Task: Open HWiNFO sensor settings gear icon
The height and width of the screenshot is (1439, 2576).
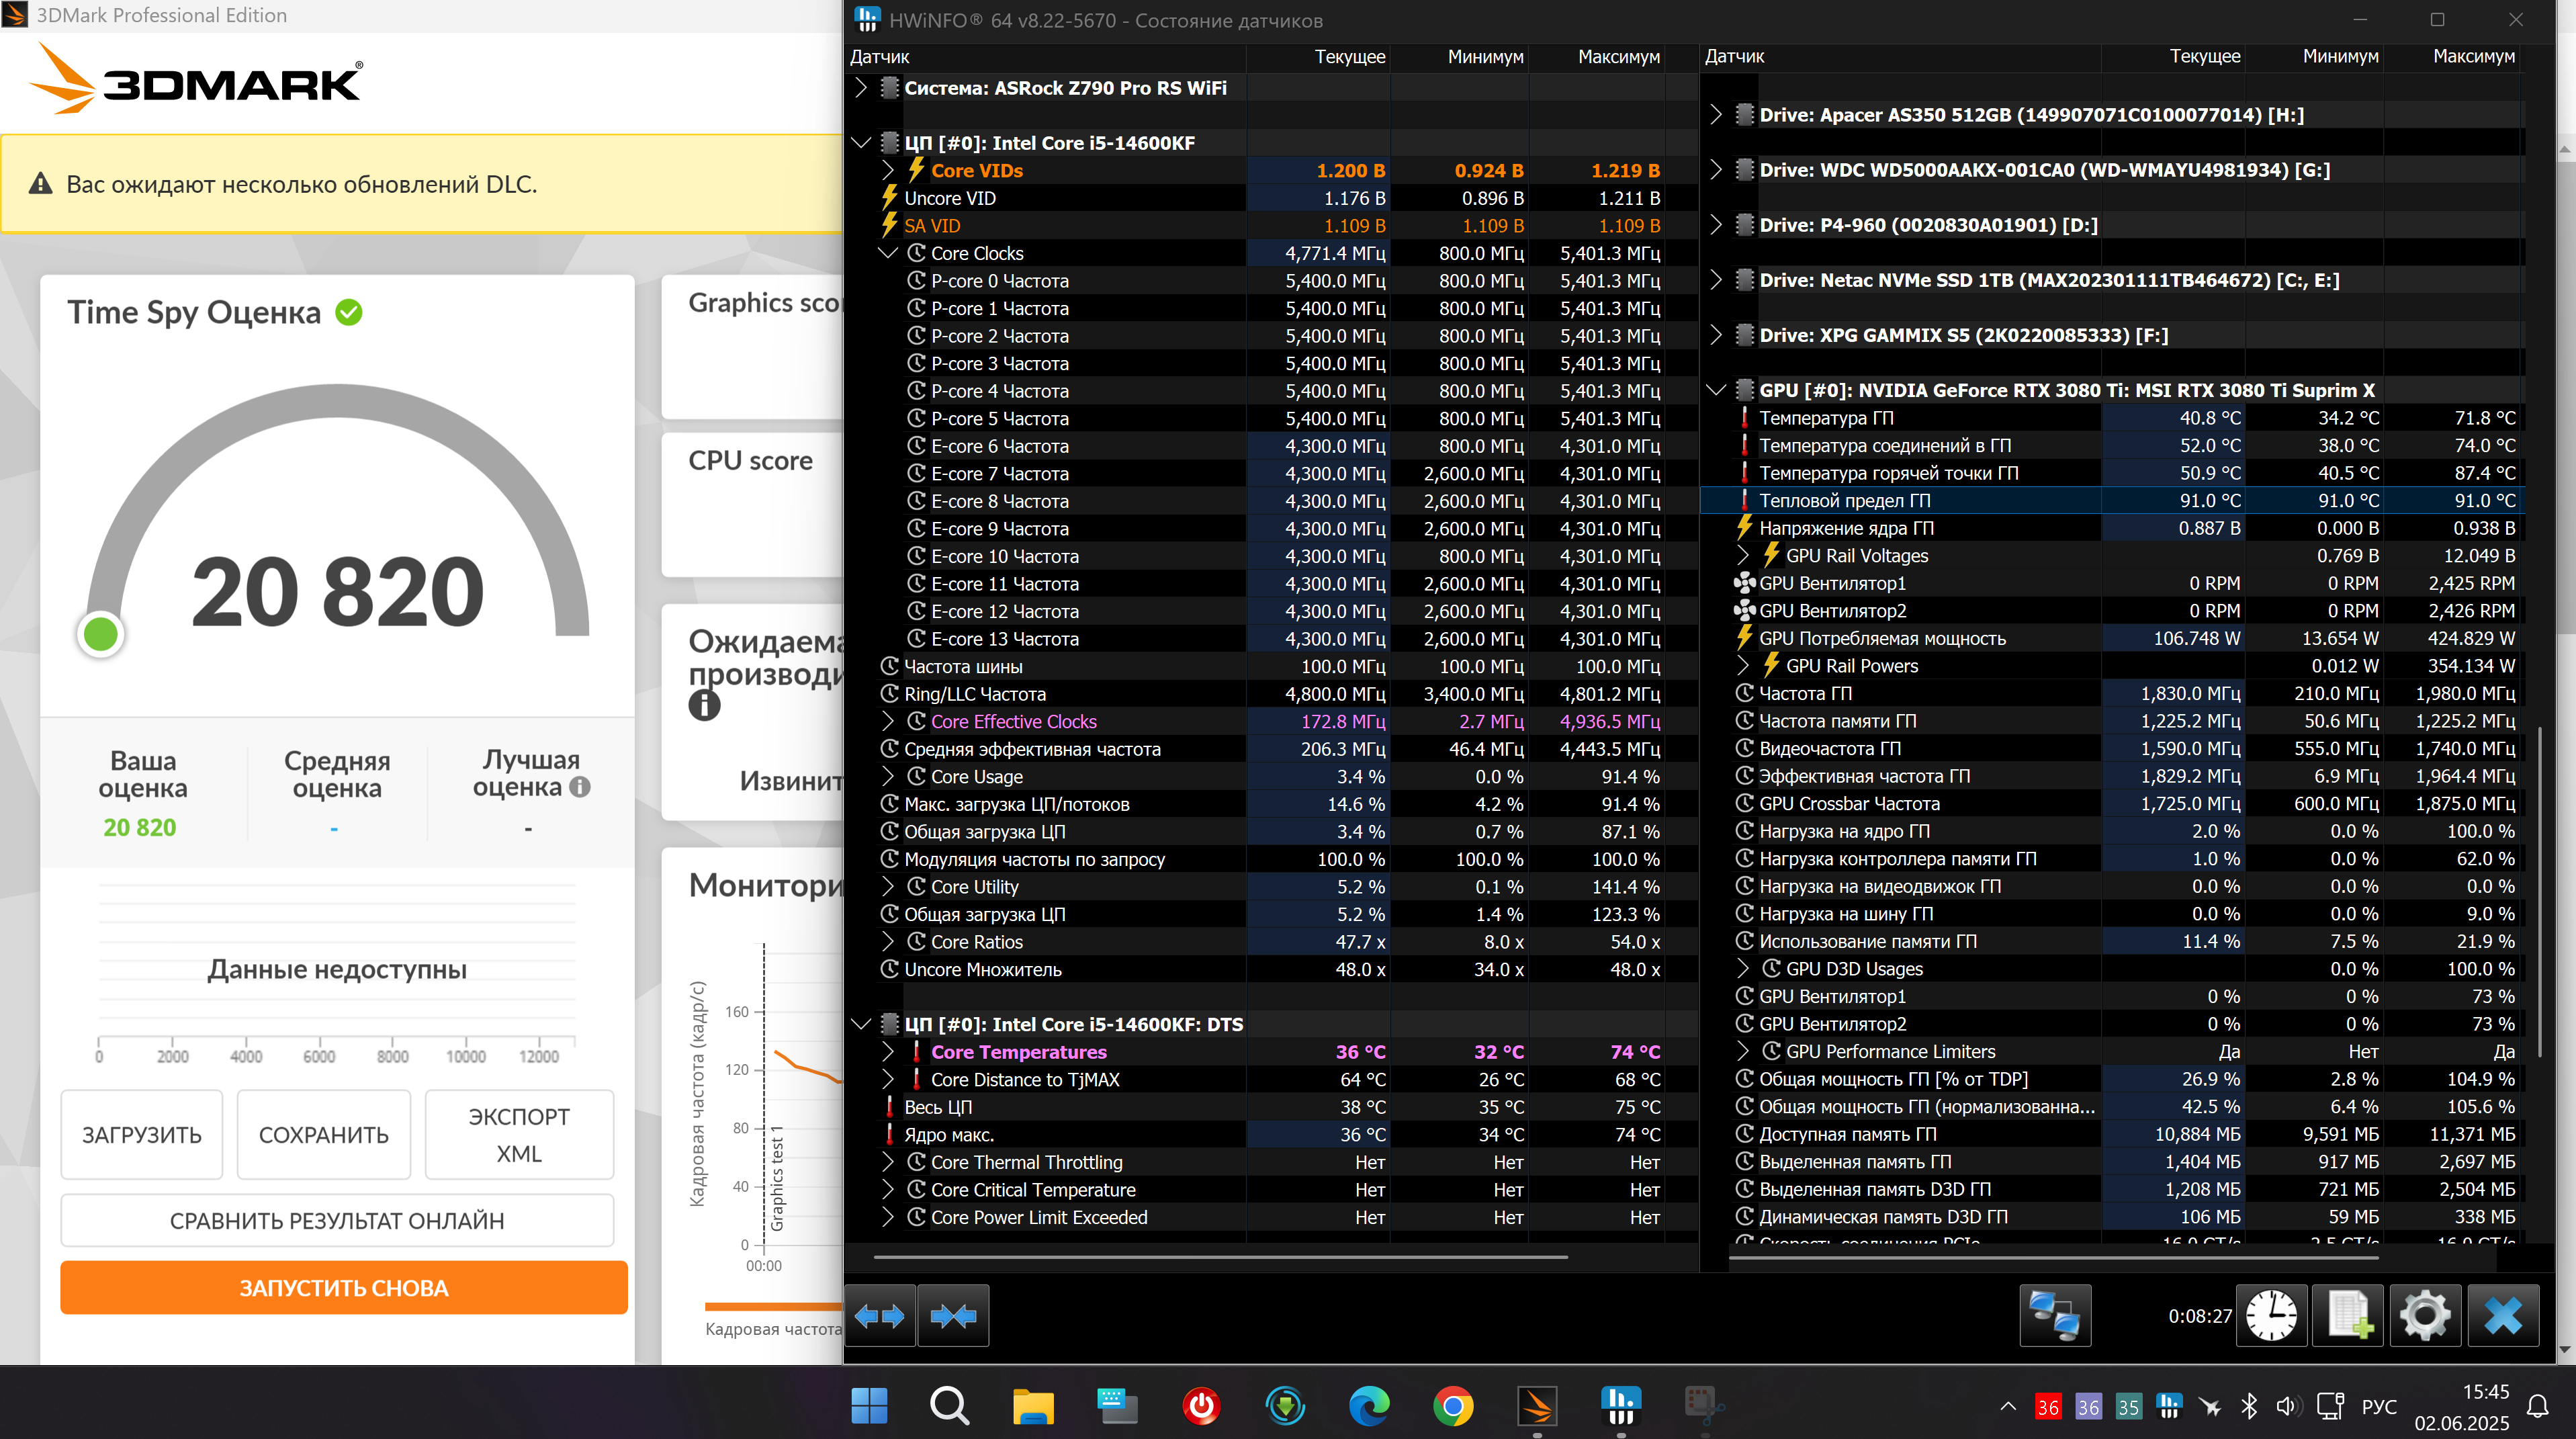Action: coord(2425,1316)
